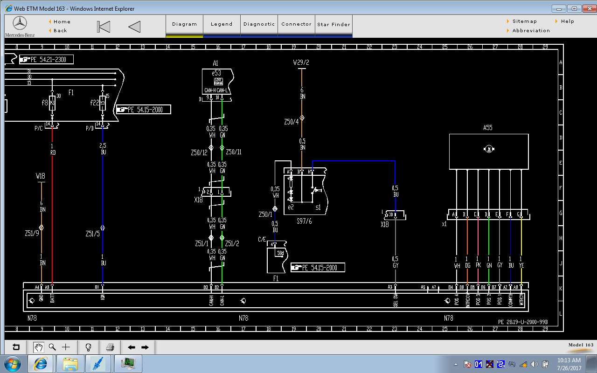The width and height of the screenshot is (597, 373).
Task: Jump to first page arrow
Action: (x=104, y=27)
